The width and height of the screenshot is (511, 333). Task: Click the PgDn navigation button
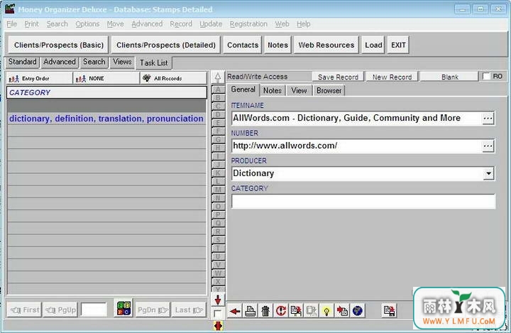tap(153, 310)
